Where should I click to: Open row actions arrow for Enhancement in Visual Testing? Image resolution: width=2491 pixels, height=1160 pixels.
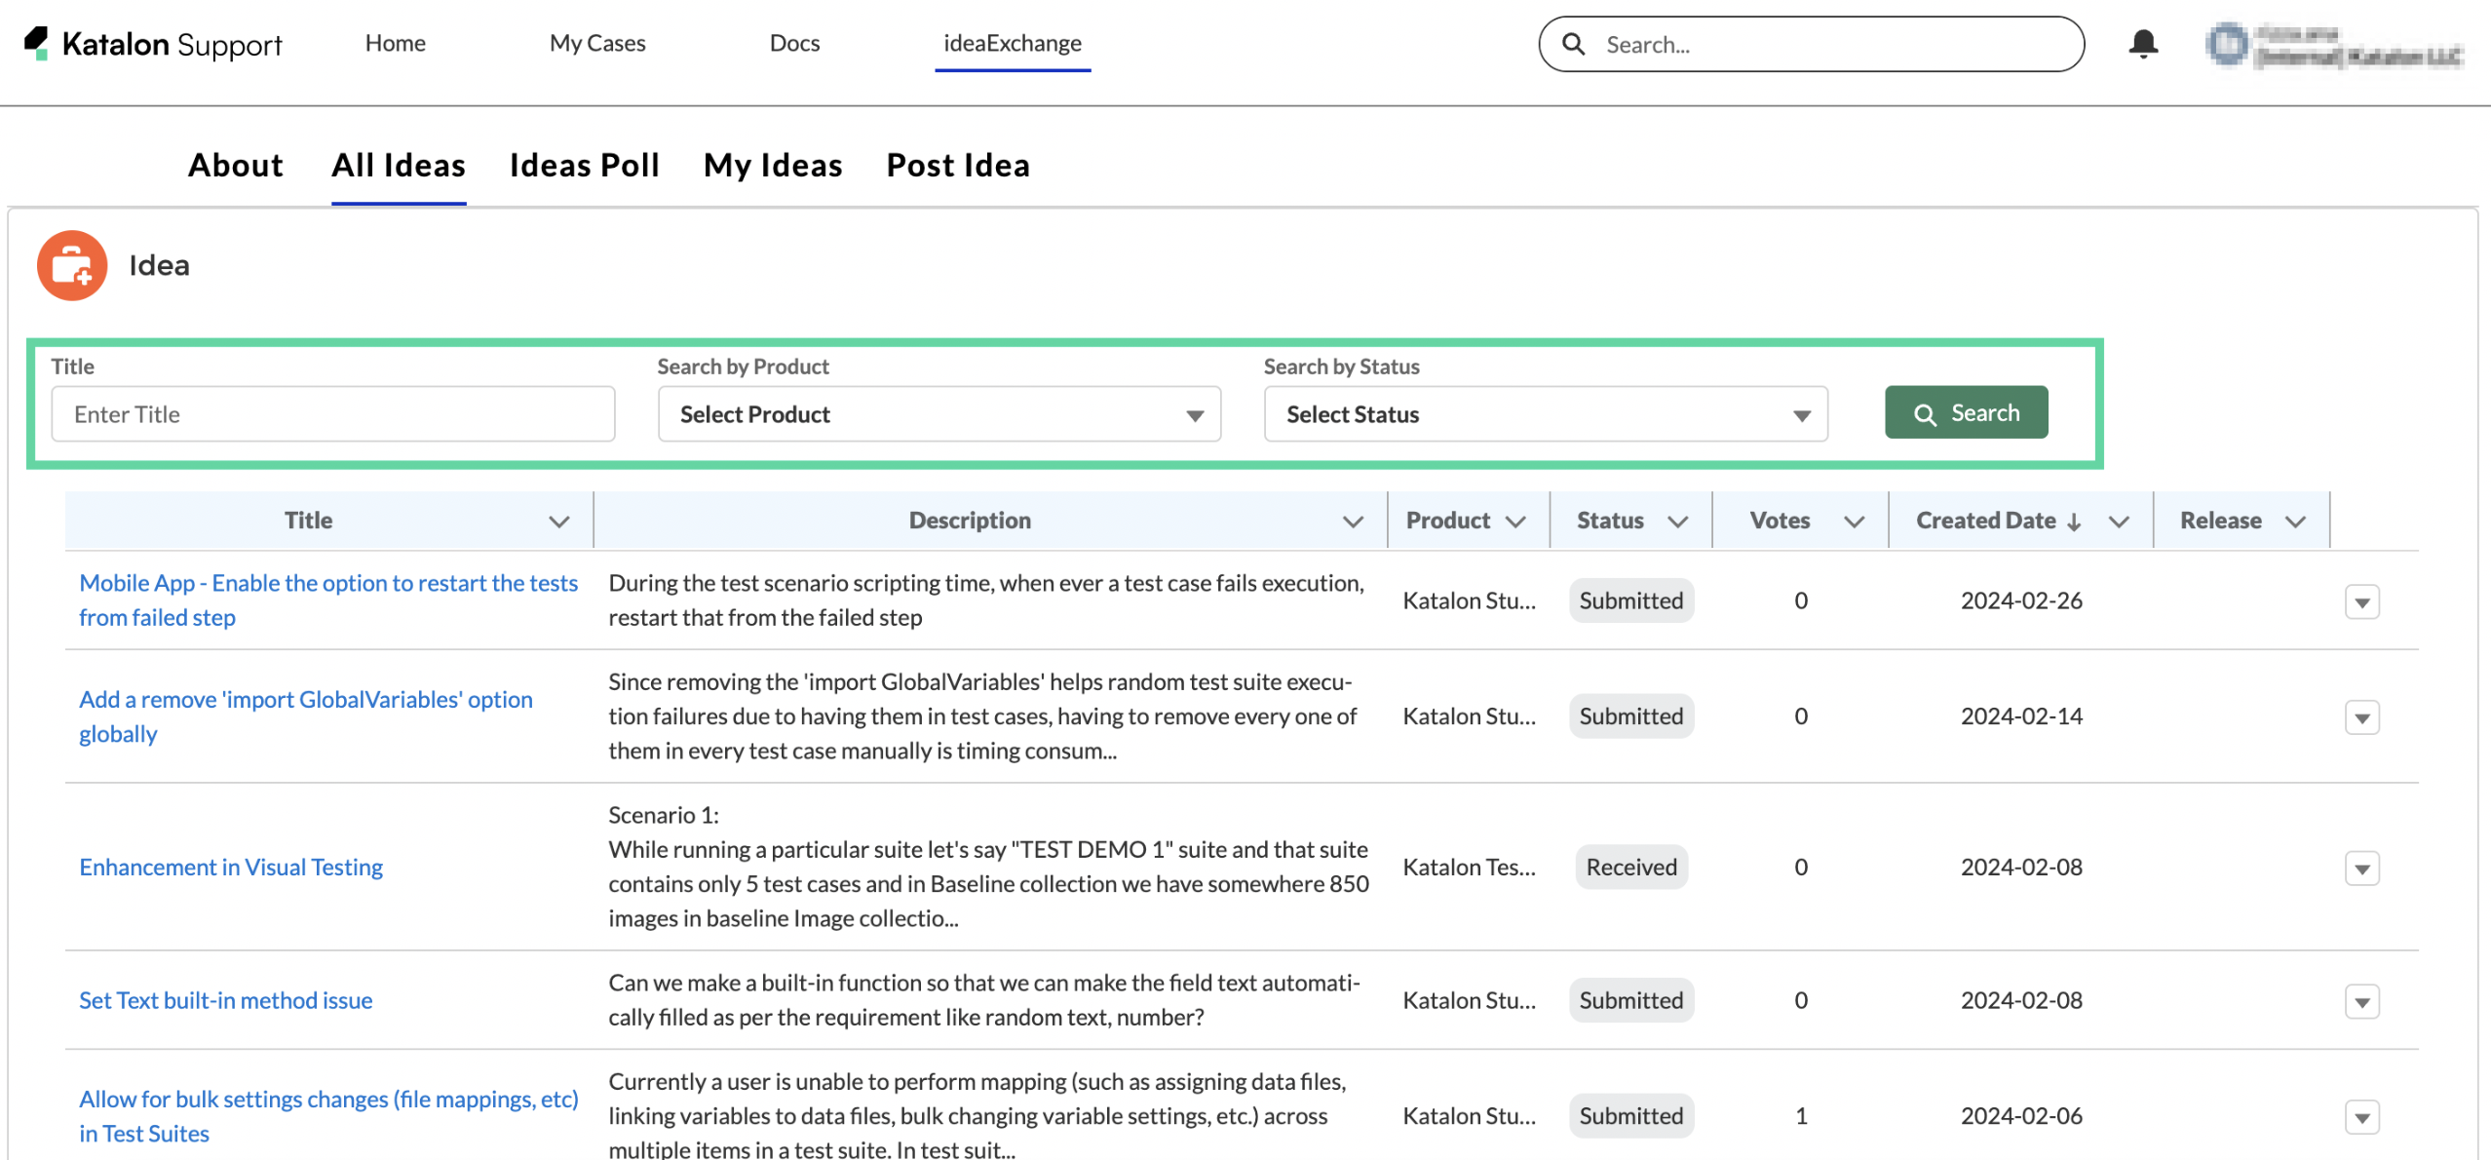pyautogui.click(x=2361, y=869)
